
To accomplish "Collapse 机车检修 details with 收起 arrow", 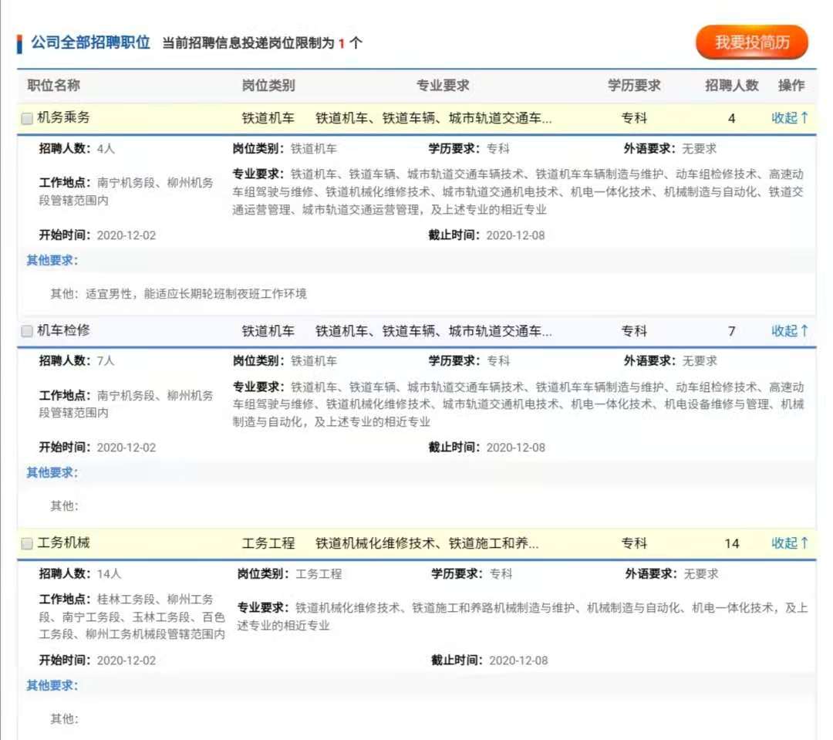I will (x=790, y=331).
